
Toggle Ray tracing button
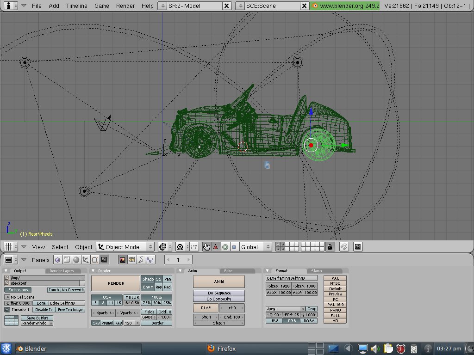159,287
